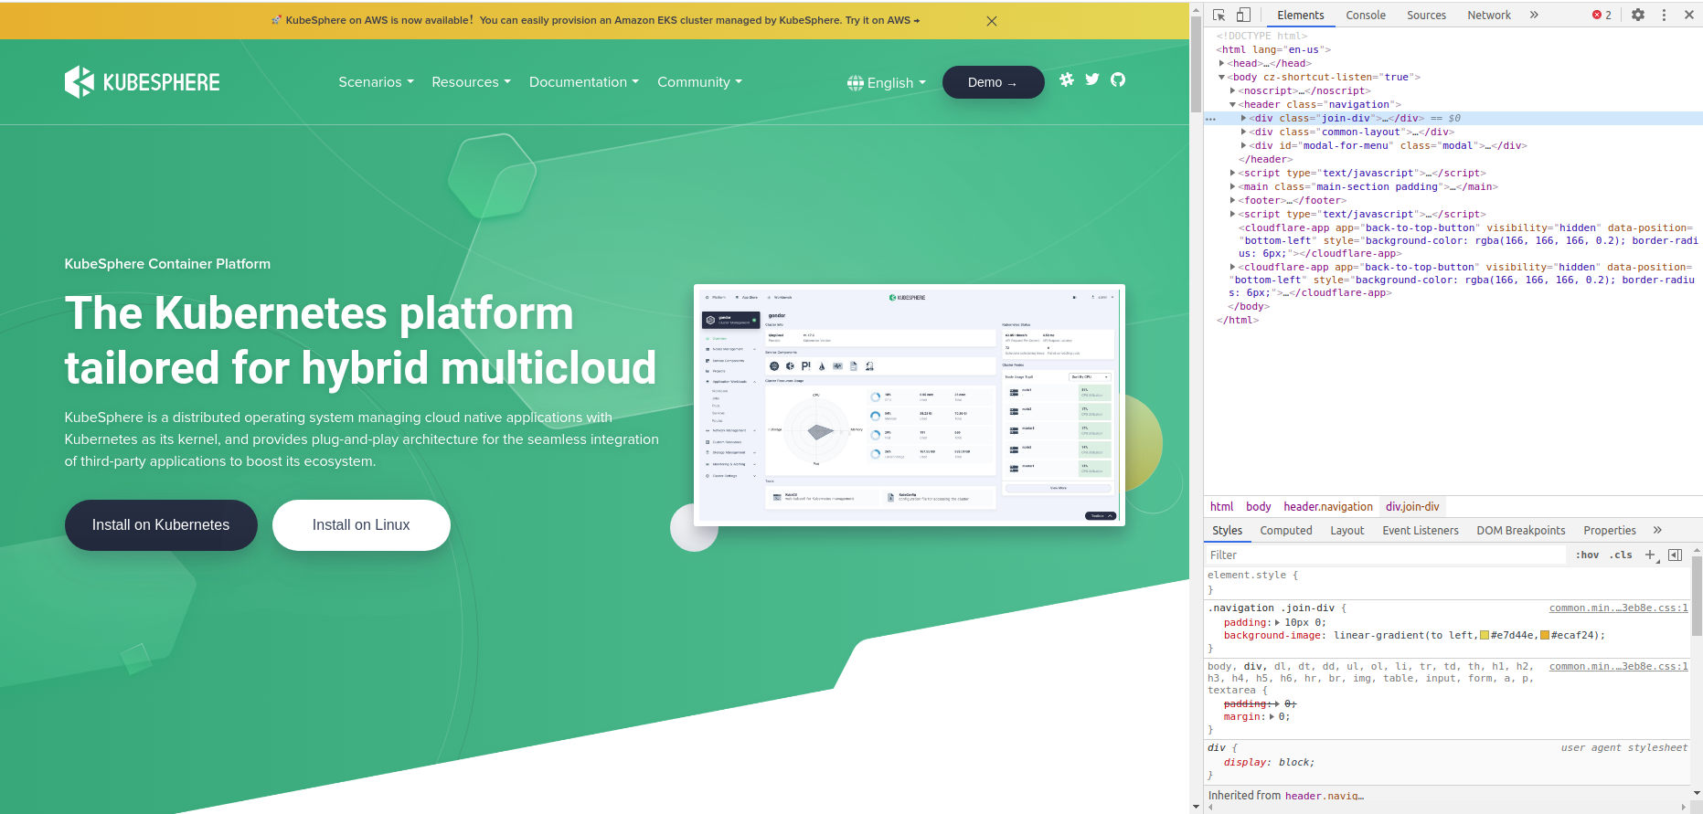Show more Styles pane tabs chevron
Screen dimensions: 1703x814
(1657, 530)
